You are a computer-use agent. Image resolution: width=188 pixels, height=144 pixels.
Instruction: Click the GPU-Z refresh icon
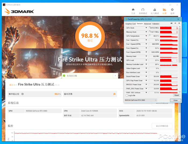point(175,23)
